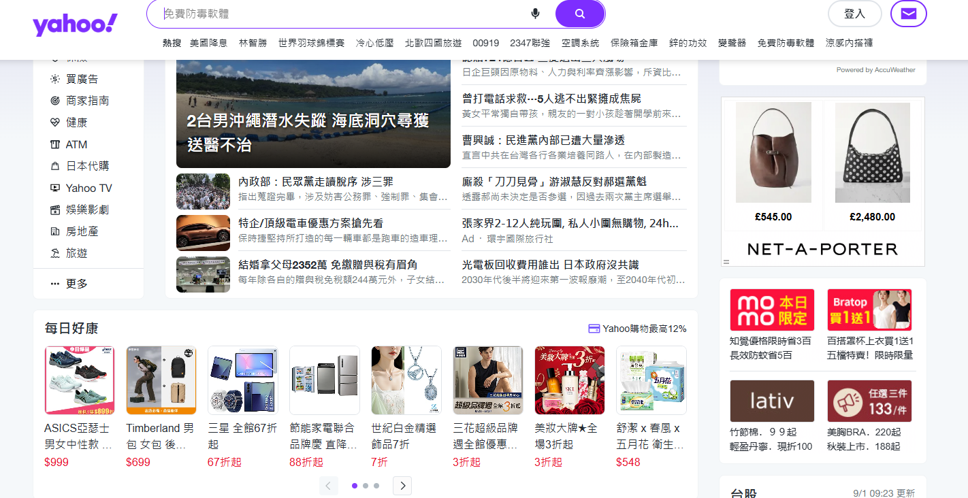The image size is (968, 498).
Task: Select the third carousel pagination dot
Action: (x=376, y=486)
